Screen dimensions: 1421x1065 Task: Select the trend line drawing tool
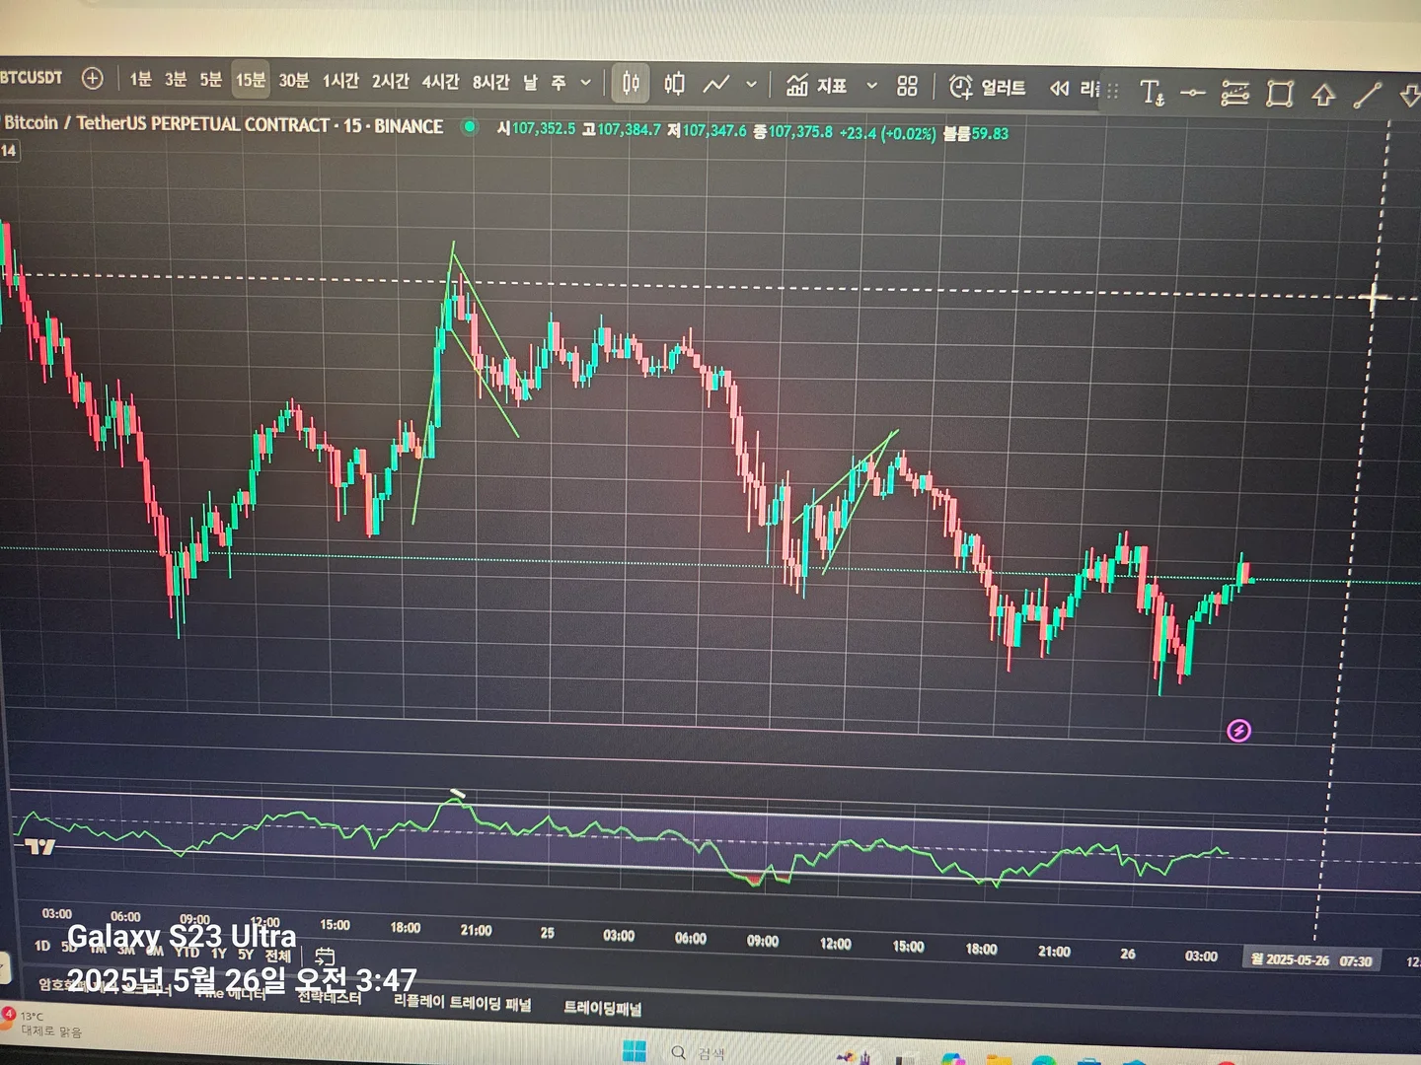click(x=1368, y=95)
